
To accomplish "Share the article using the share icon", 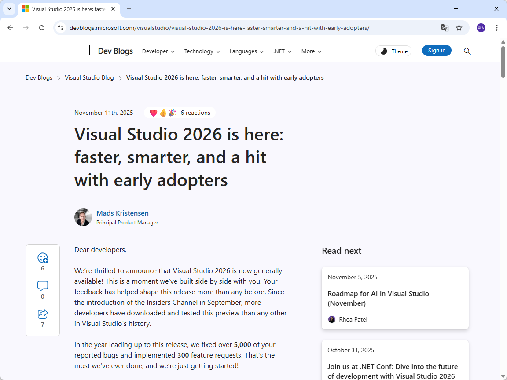I will click(42, 314).
